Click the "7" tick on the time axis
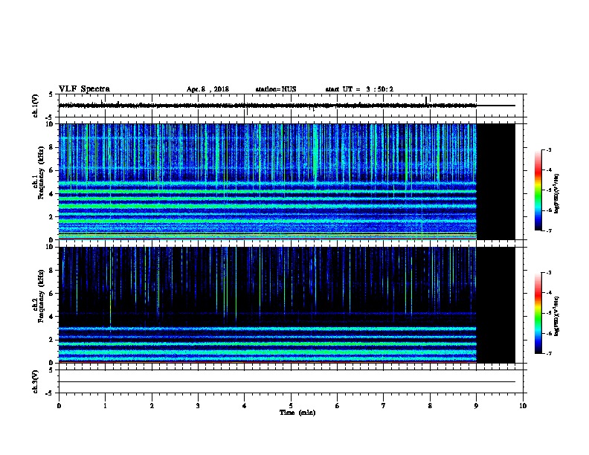The width and height of the screenshot is (589, 455). 384,406
